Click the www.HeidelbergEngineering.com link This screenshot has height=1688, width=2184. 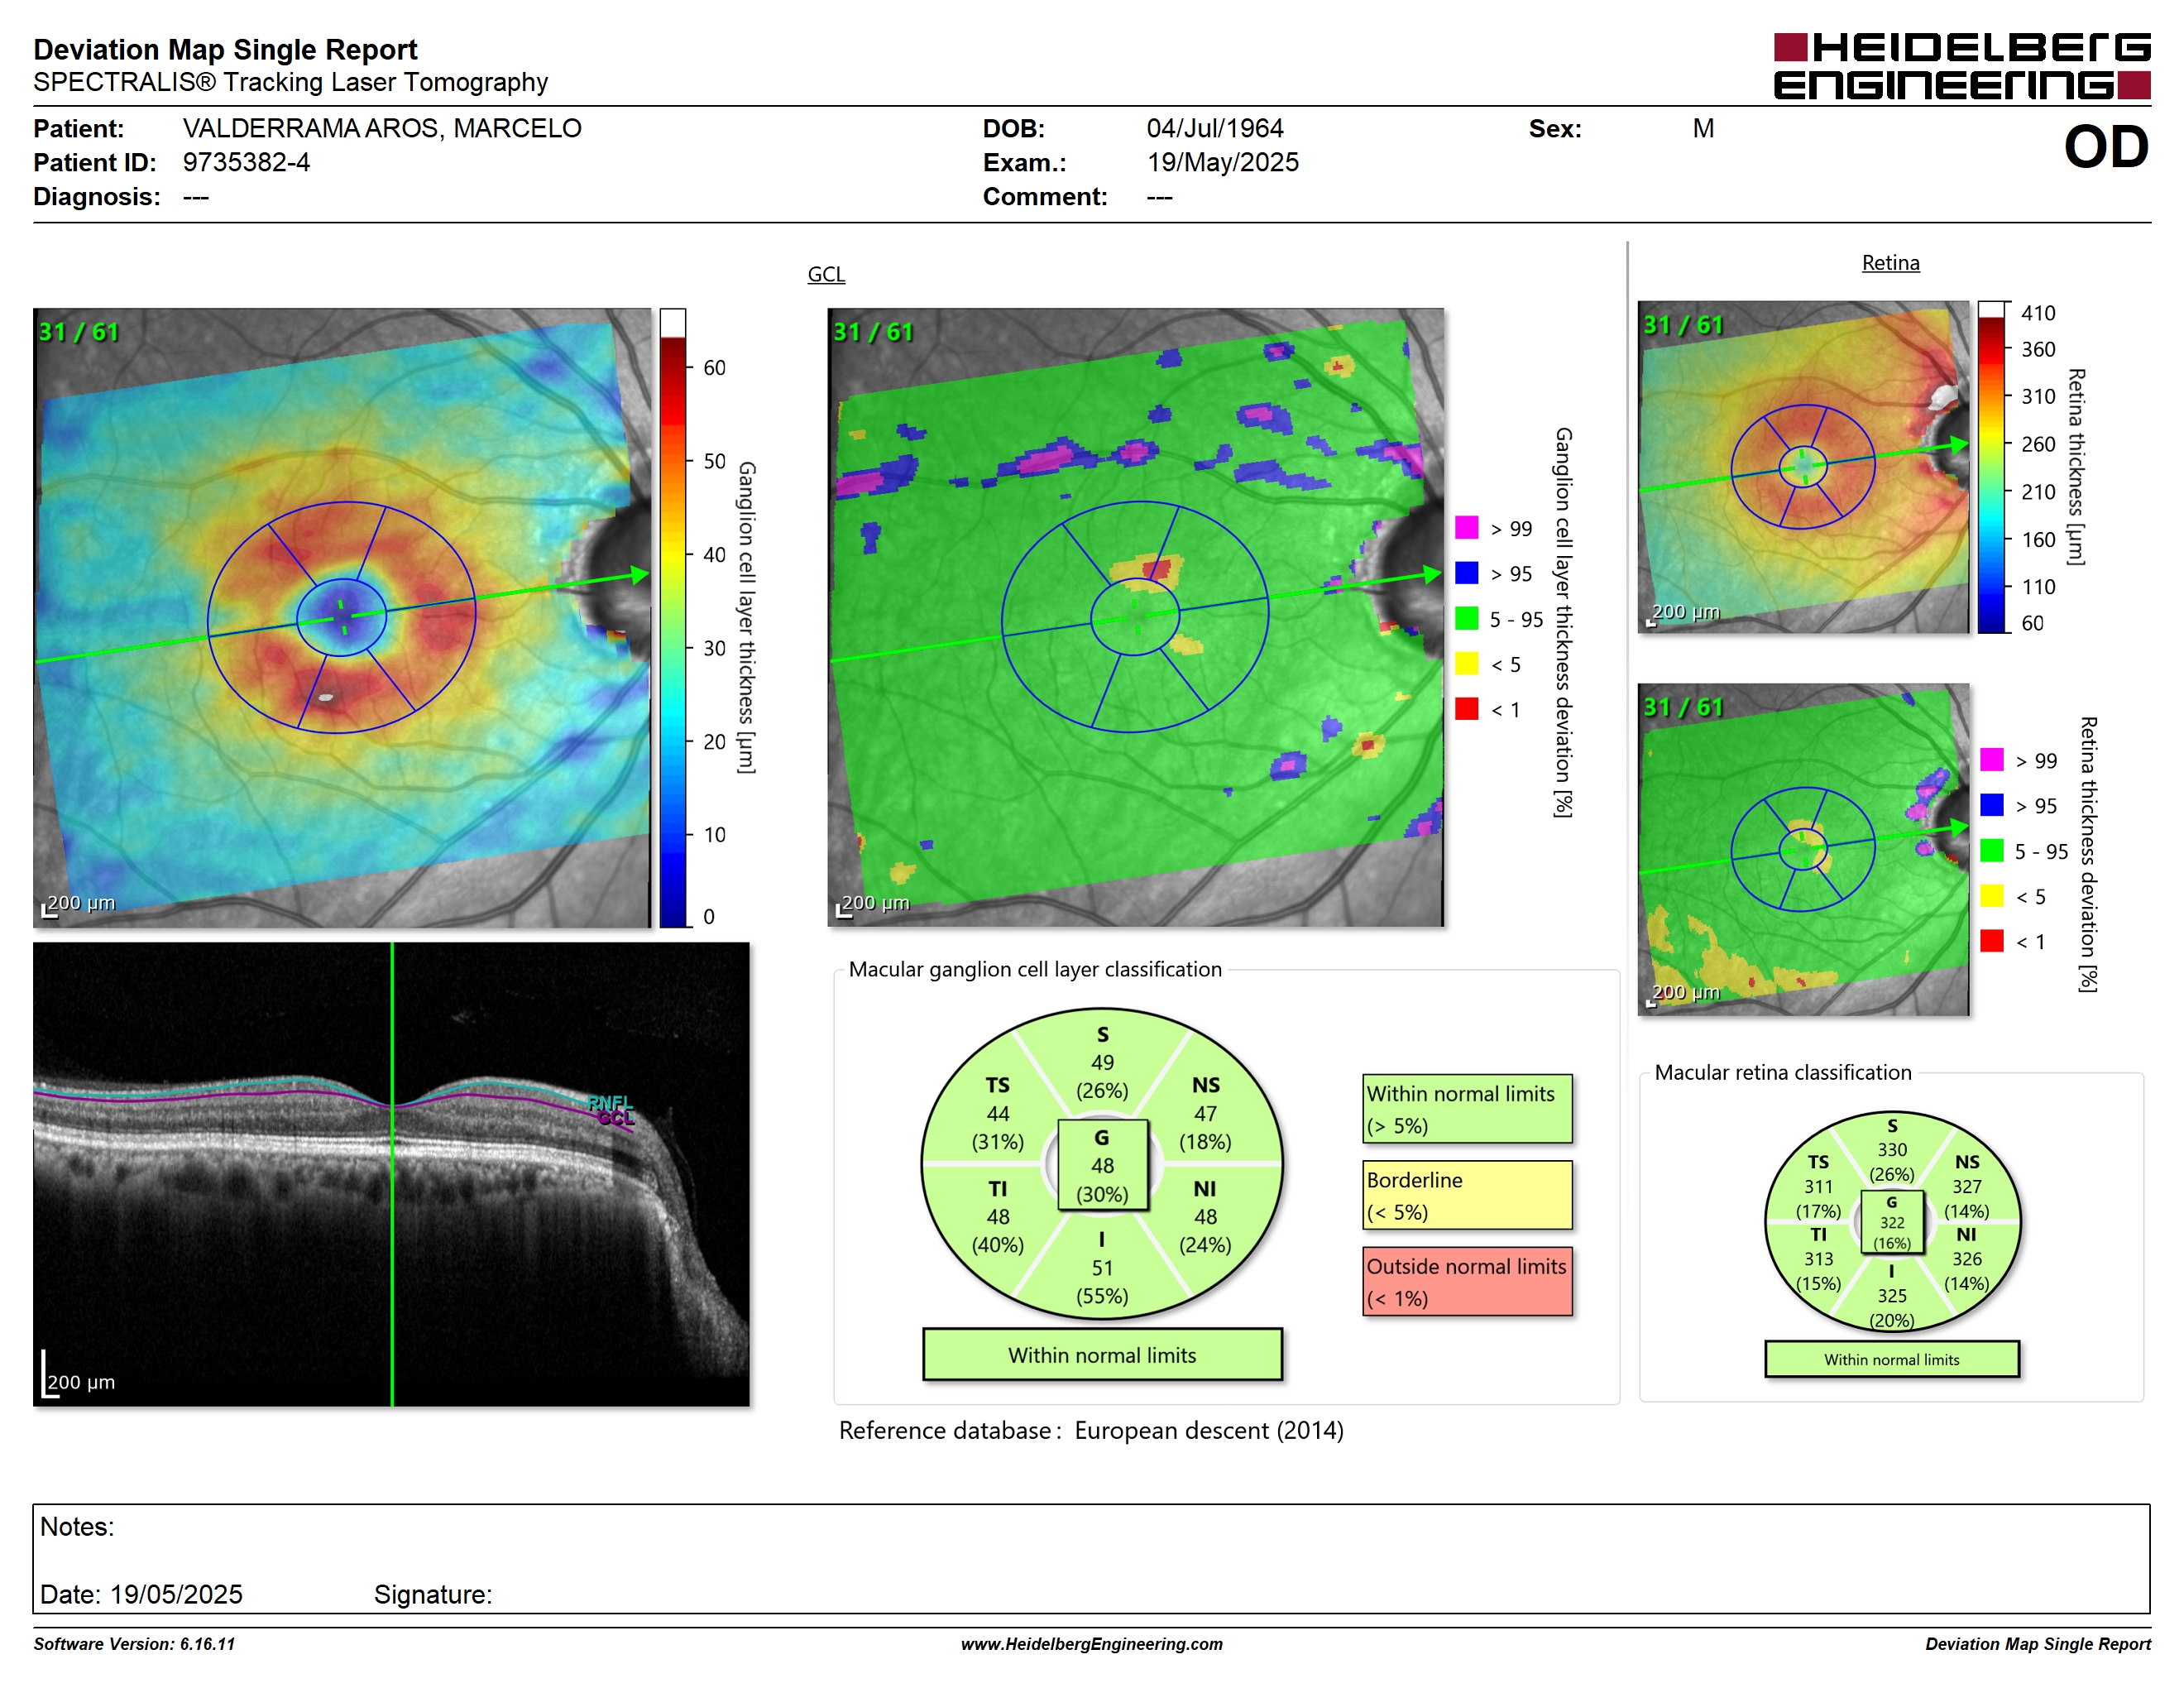point(1091,1644)
